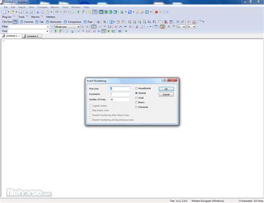Click Western European (Windows) encoding in status bar

[208, 201]
